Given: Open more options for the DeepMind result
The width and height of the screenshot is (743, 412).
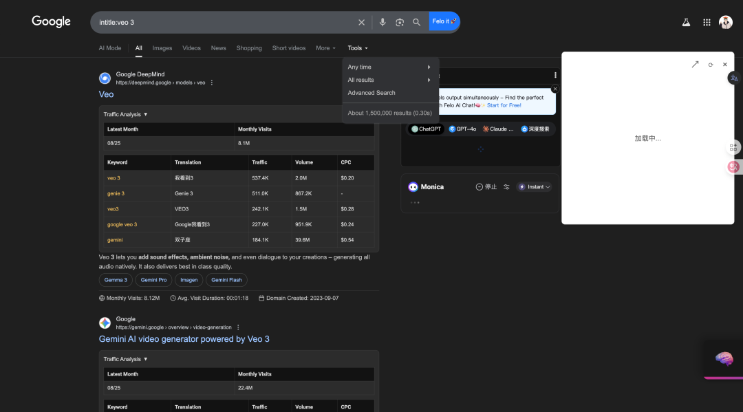Looking at the screenshot, I should tap(212, 83).
